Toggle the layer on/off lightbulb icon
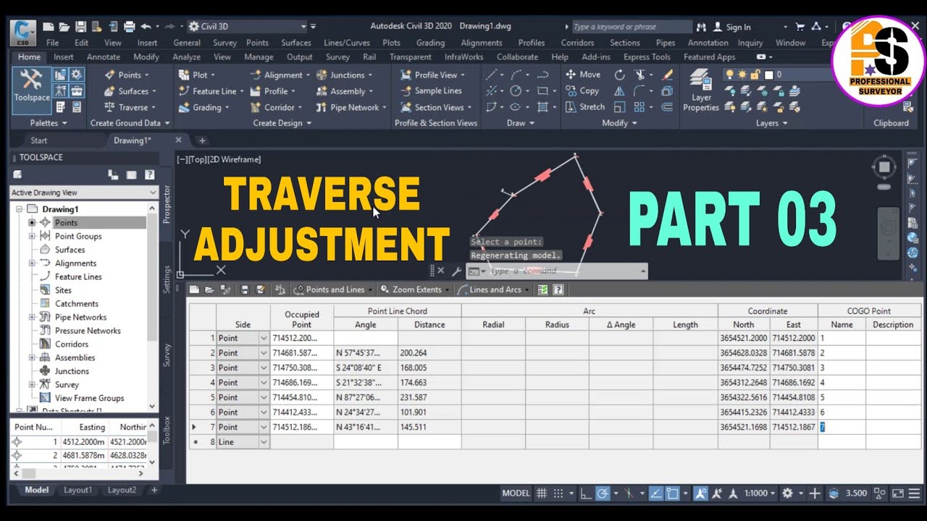927x521 pixels. [729, 75]
